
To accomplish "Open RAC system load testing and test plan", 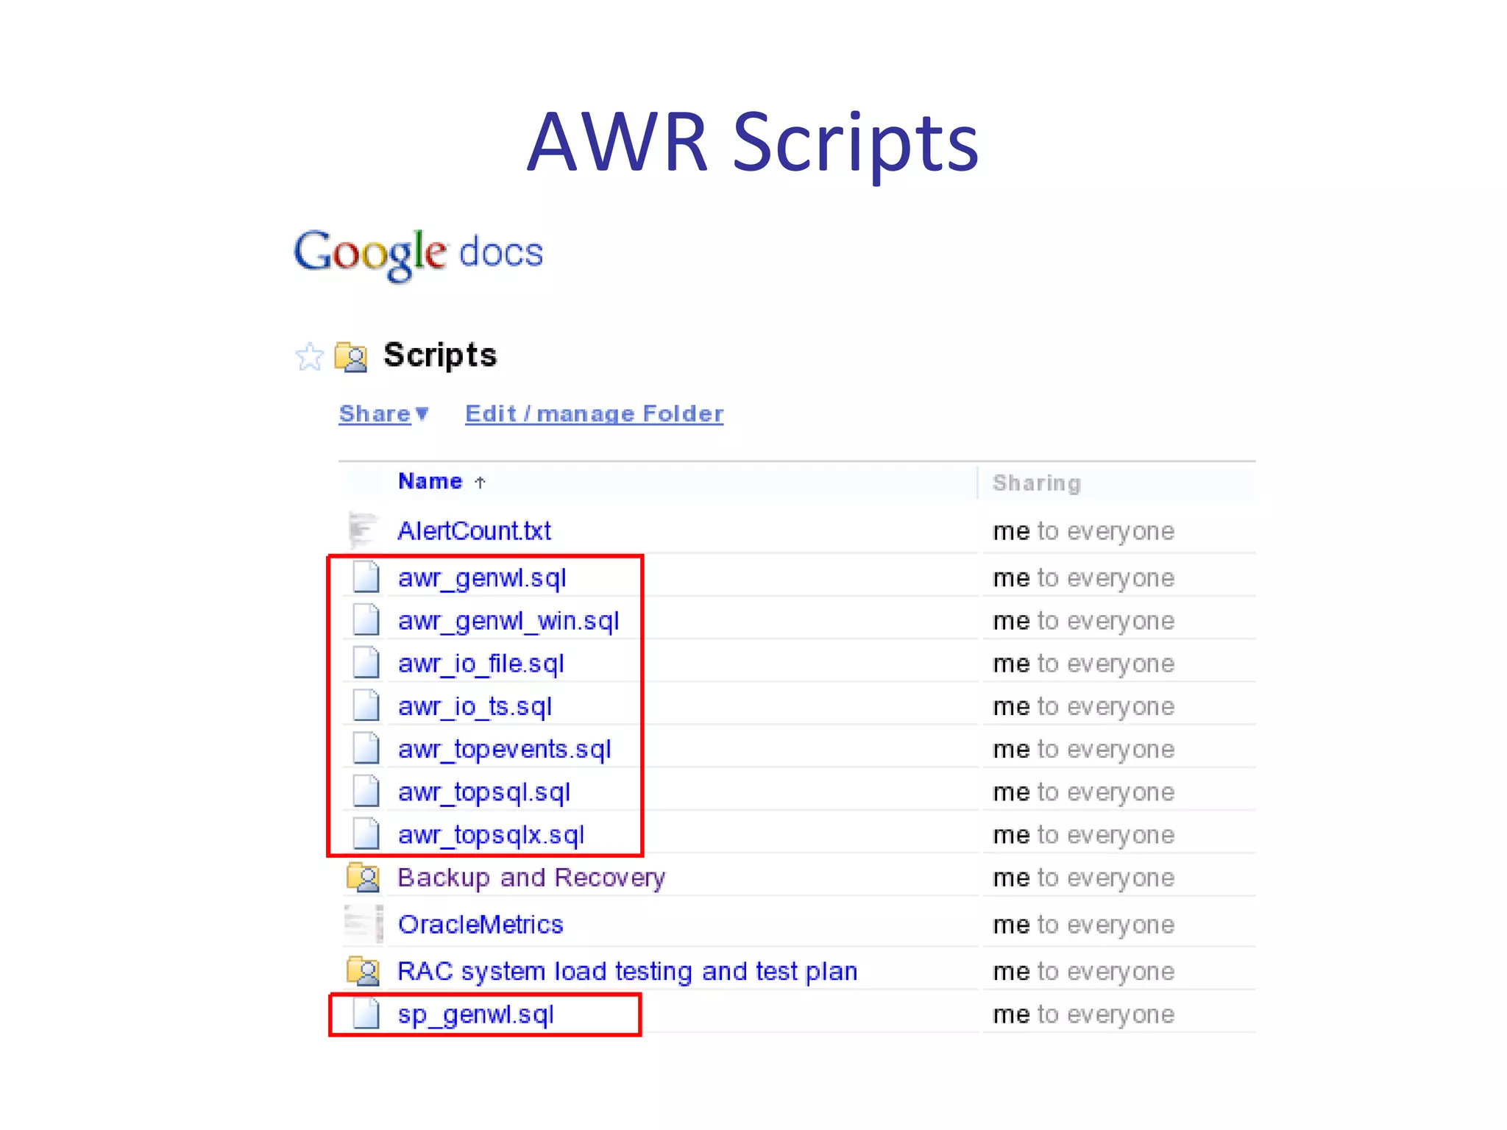I will pos(628,971).
